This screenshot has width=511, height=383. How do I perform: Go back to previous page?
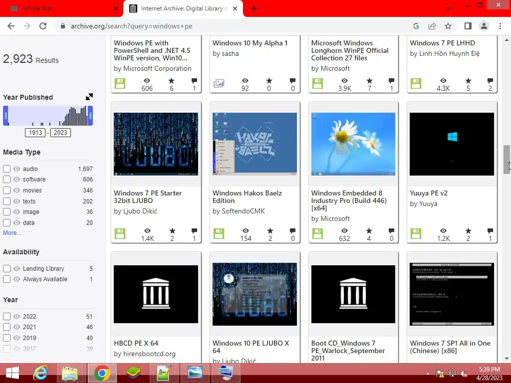pyautogui.click(x=11, y=26)
